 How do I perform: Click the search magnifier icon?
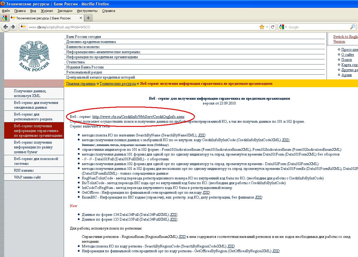(x=352, y=27)
